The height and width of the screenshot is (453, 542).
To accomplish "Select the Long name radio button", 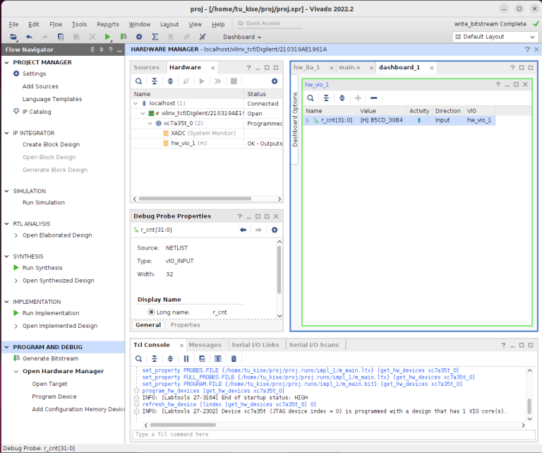I will (151, 312).
